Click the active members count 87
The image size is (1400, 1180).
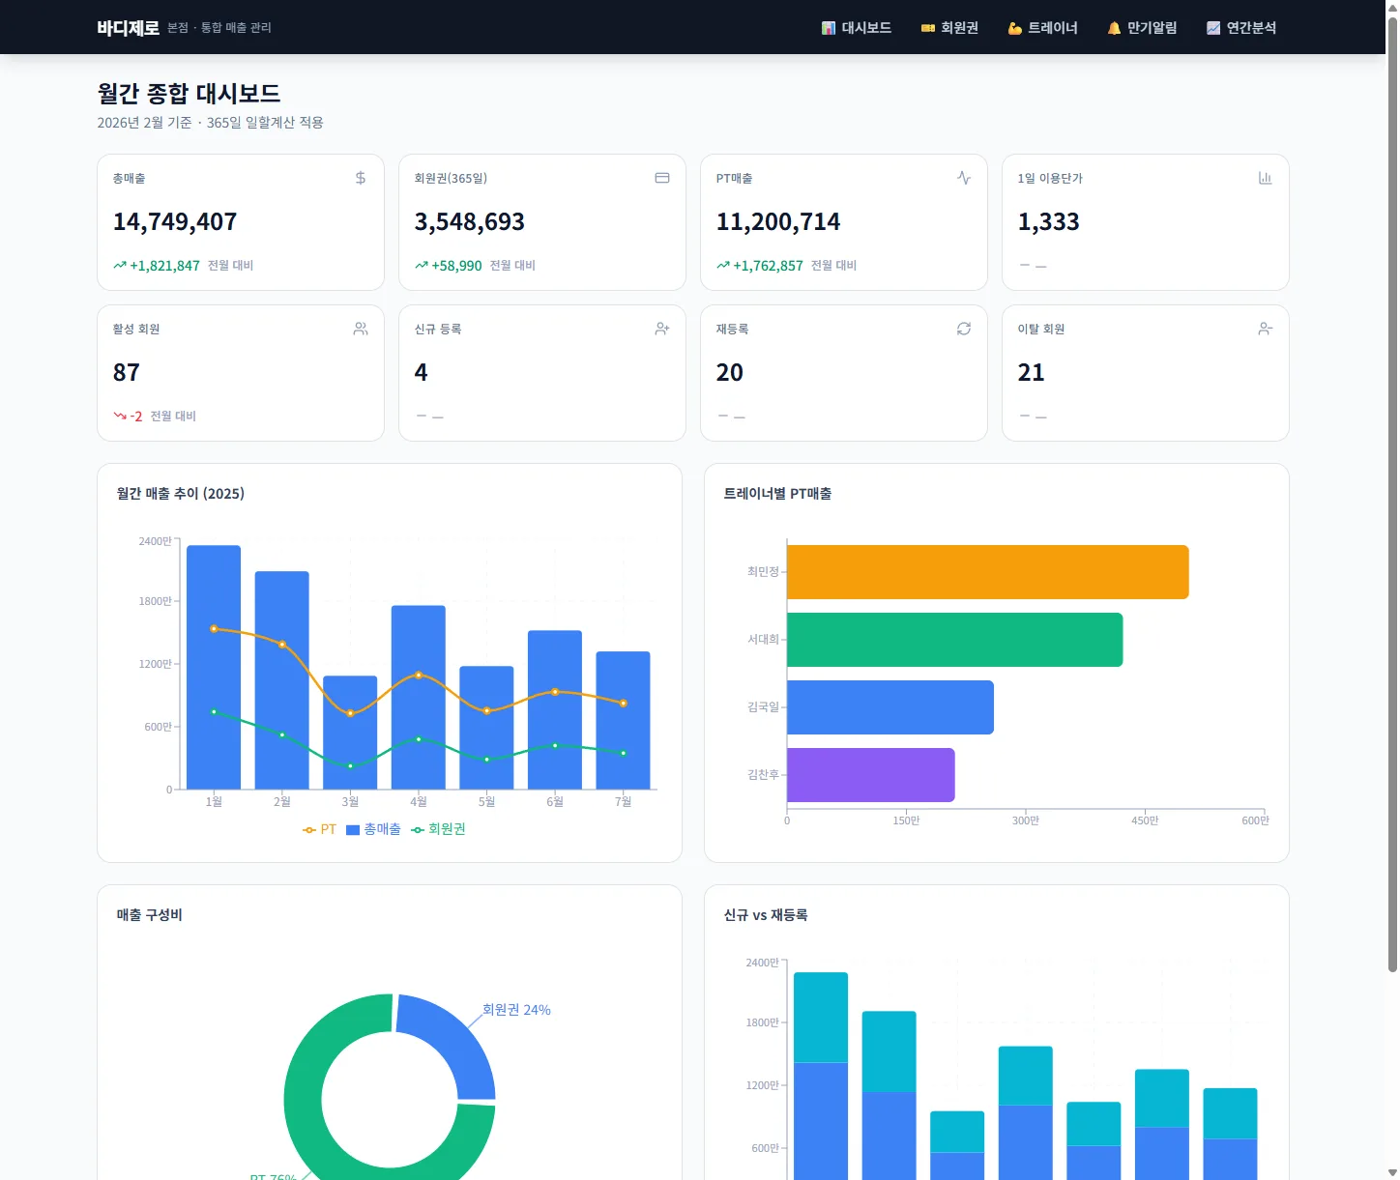[x=127, y=373]
